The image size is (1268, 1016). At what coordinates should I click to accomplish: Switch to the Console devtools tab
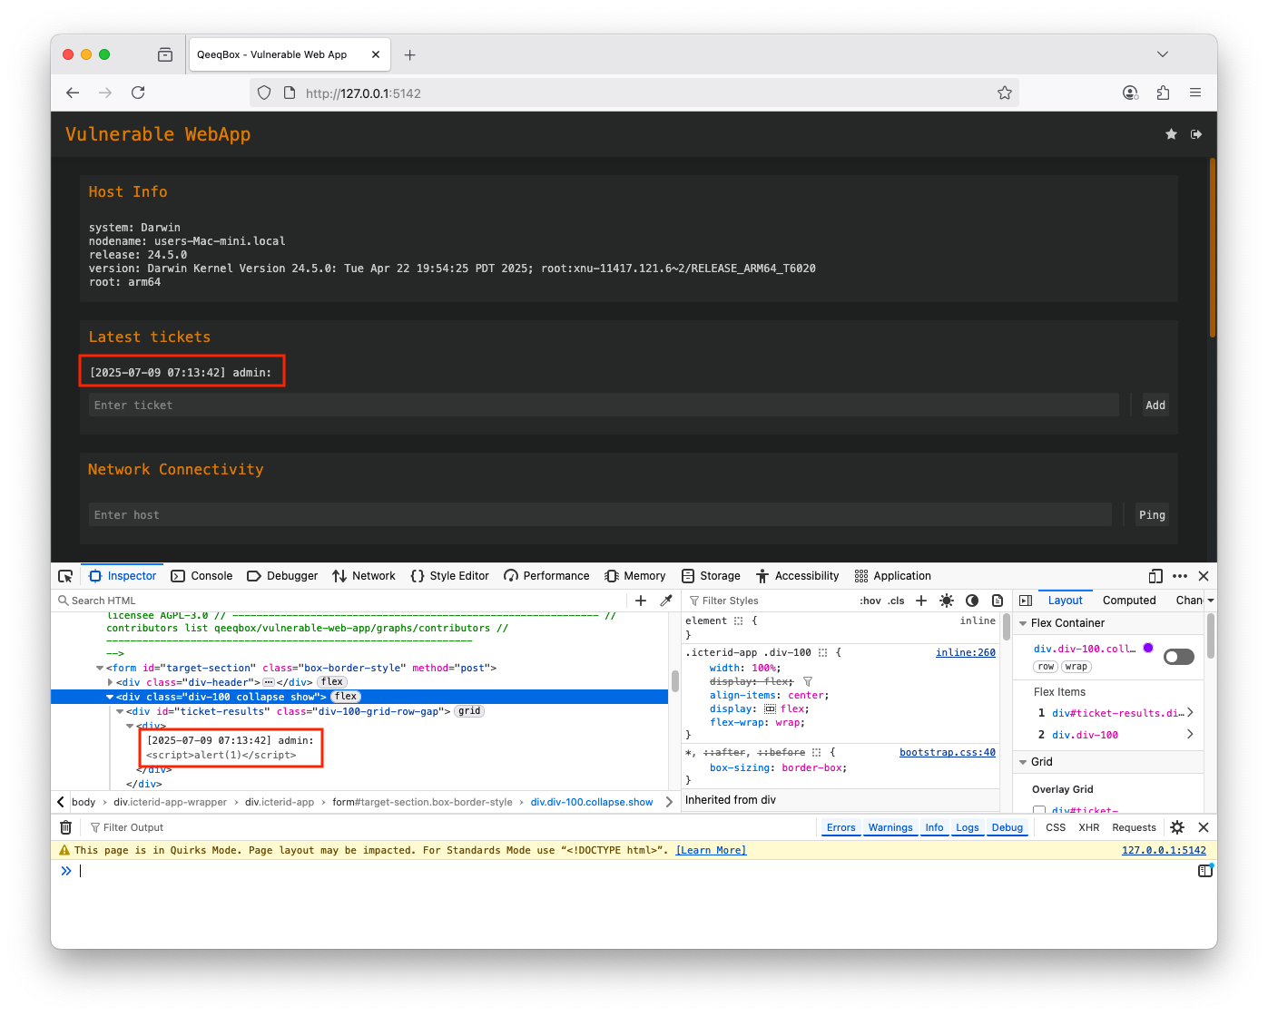pyautogui.click(x=202, y=576)
